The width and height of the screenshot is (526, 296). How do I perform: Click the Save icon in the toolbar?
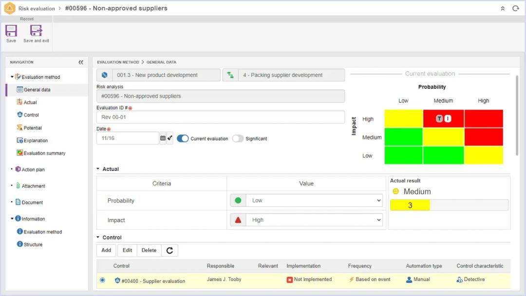(11, 31)
